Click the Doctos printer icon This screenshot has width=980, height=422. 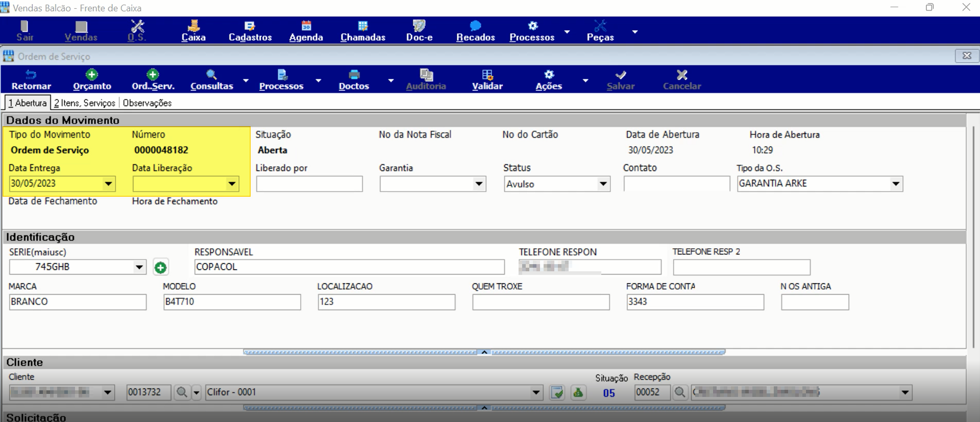coord(354,75)
